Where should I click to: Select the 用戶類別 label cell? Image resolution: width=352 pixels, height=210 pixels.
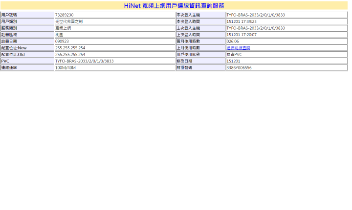[27, 21]
